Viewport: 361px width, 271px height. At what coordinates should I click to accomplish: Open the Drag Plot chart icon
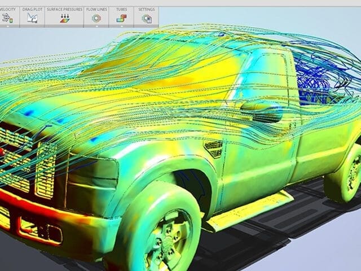(32, 18)
